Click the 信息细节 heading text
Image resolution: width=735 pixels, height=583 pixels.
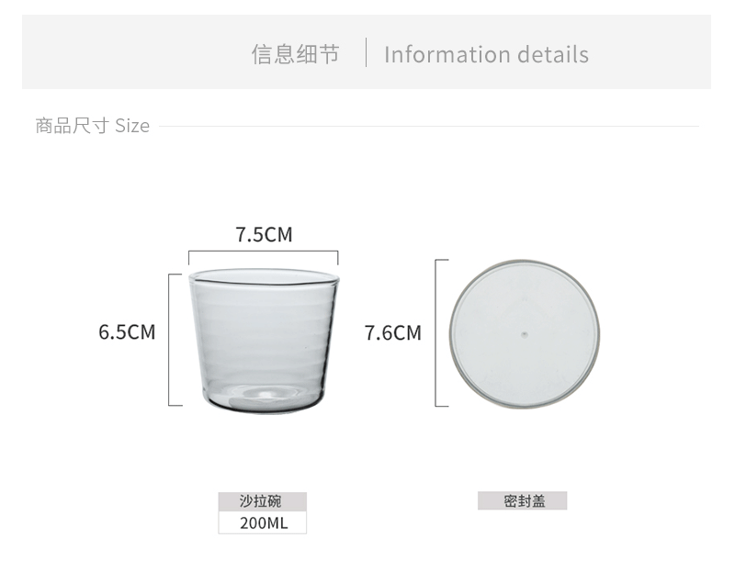[x=296, y=54]
